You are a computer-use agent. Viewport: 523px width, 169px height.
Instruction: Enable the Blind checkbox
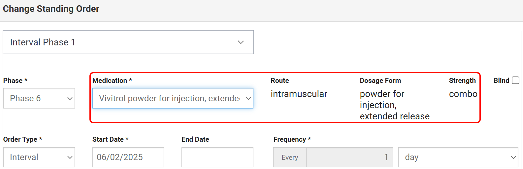pyautogui.click(x=515, y=80)
